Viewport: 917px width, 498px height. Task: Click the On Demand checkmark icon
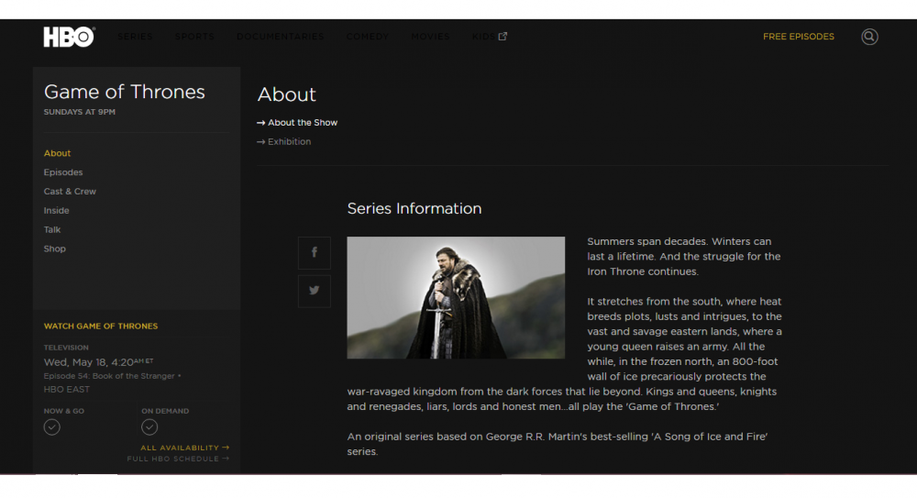[149, 427]
